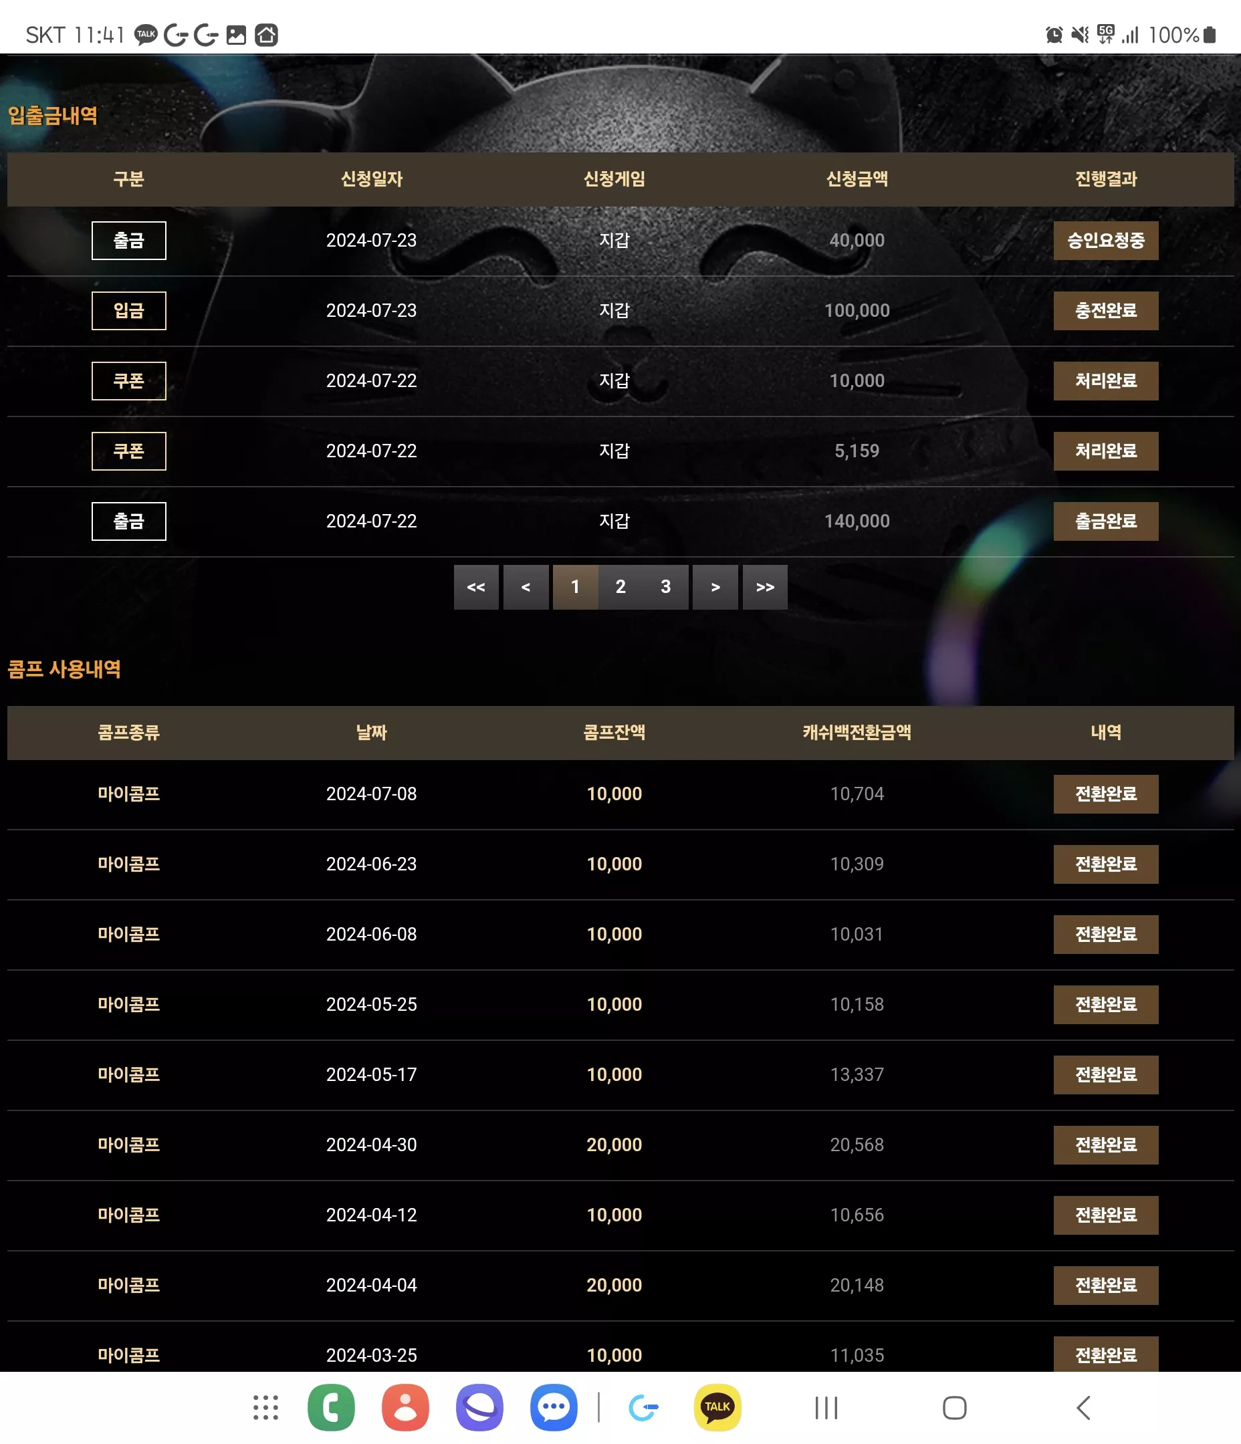
Task: Tap the back navigation arrow
Action: click(1083, 1407)
